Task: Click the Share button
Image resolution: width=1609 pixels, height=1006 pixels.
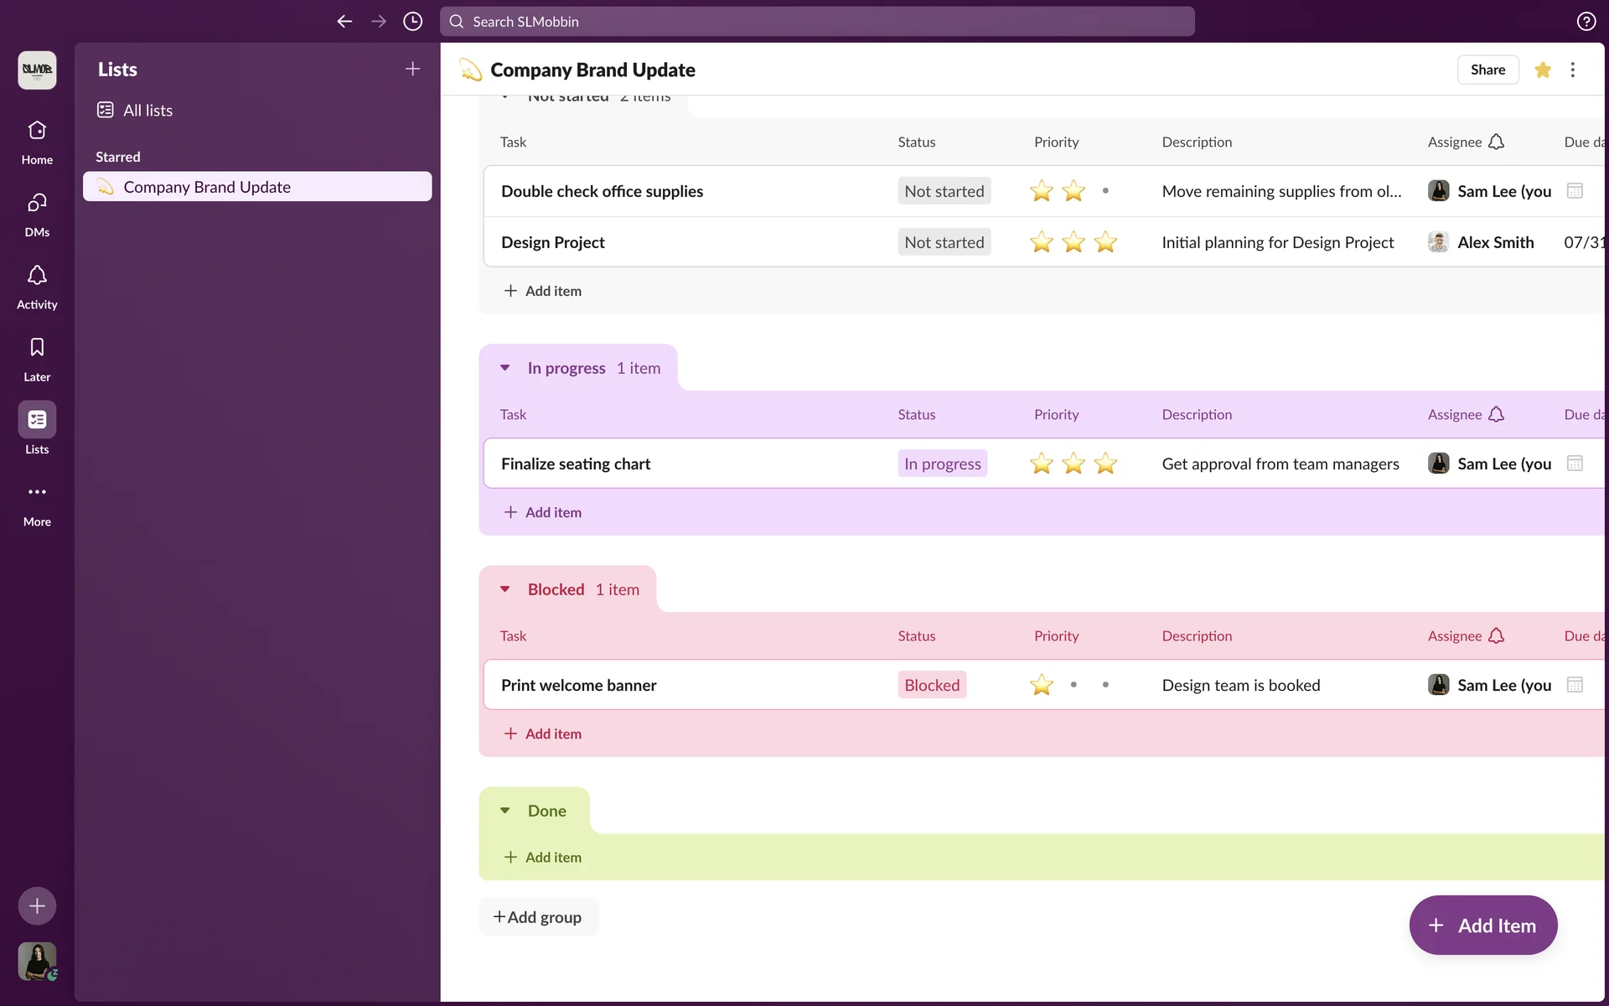Action: coord(1487,70)
